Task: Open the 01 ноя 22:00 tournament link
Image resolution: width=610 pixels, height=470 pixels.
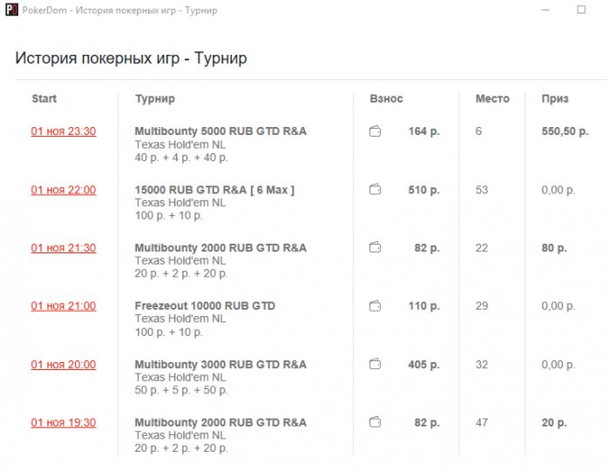Action: 64,190
